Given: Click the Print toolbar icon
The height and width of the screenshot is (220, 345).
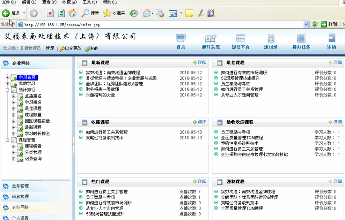Looking at the screenshot, I should point(161,13).
